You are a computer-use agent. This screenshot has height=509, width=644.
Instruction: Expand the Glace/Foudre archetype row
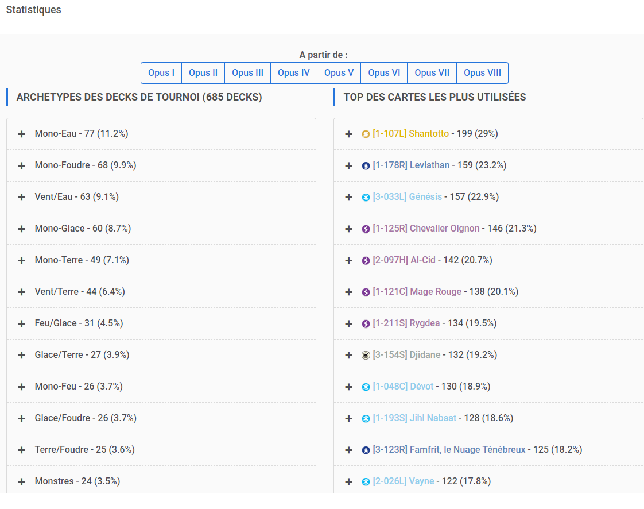tap(21, 419)
